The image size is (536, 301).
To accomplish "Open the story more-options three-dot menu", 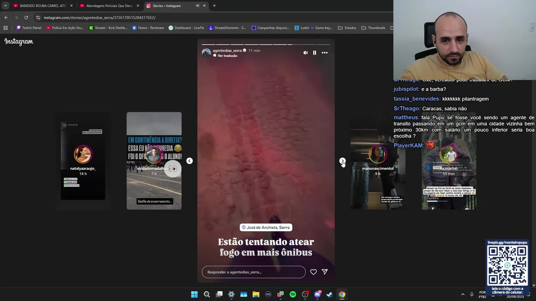I will (x=325, y=53).
